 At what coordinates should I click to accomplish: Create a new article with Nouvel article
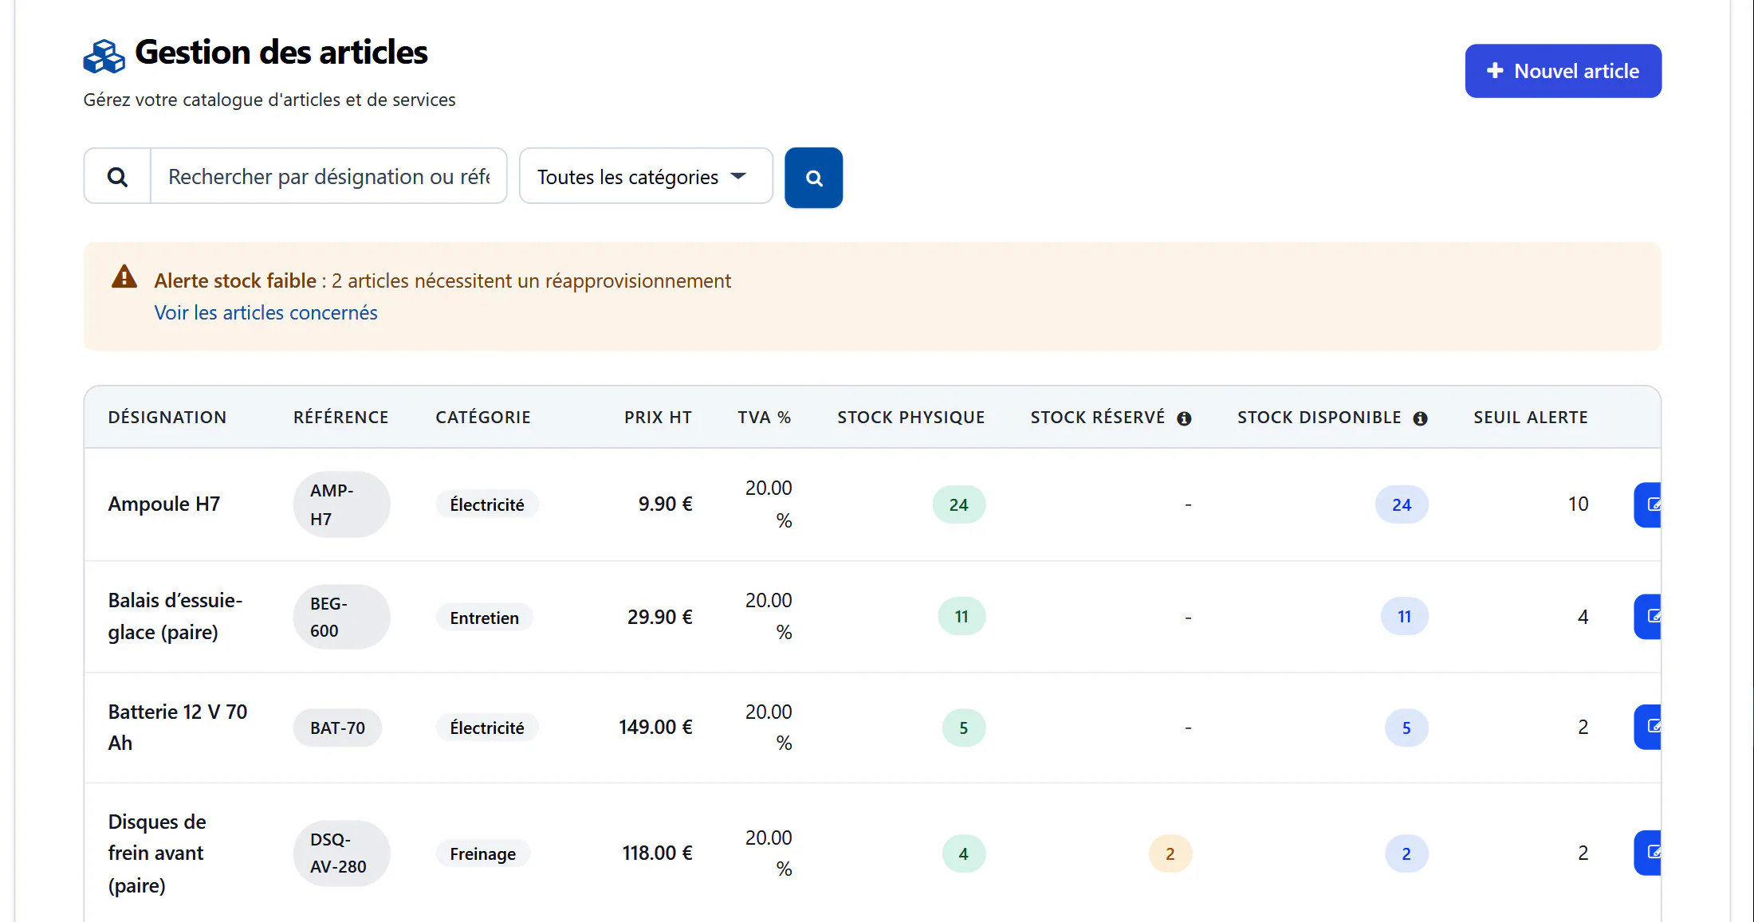tap(1563, 71)
